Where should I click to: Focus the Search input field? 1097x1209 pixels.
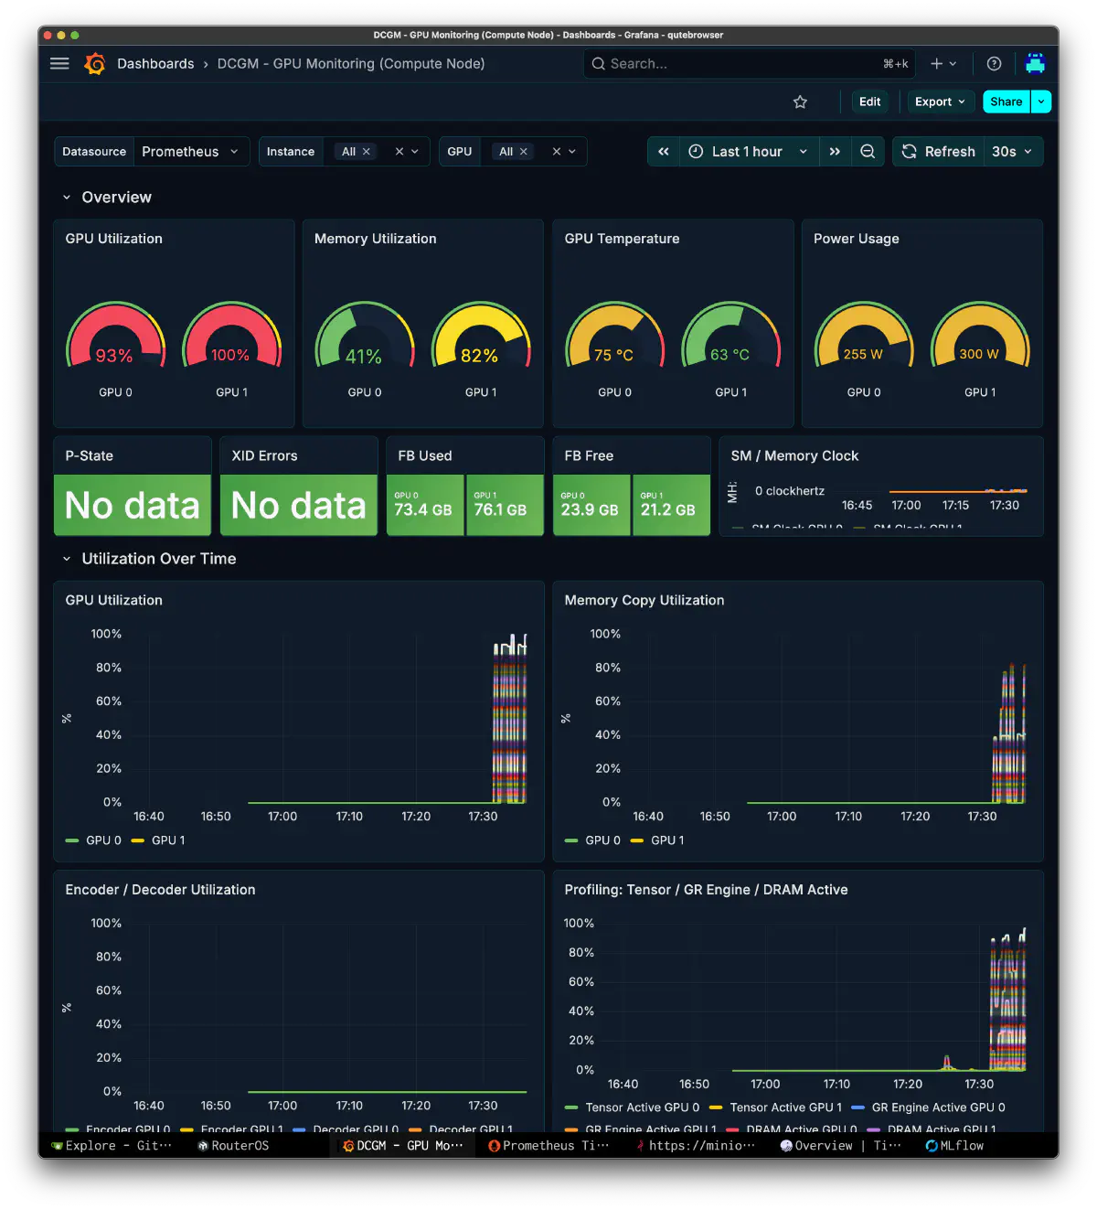click(x=748, y=63)
